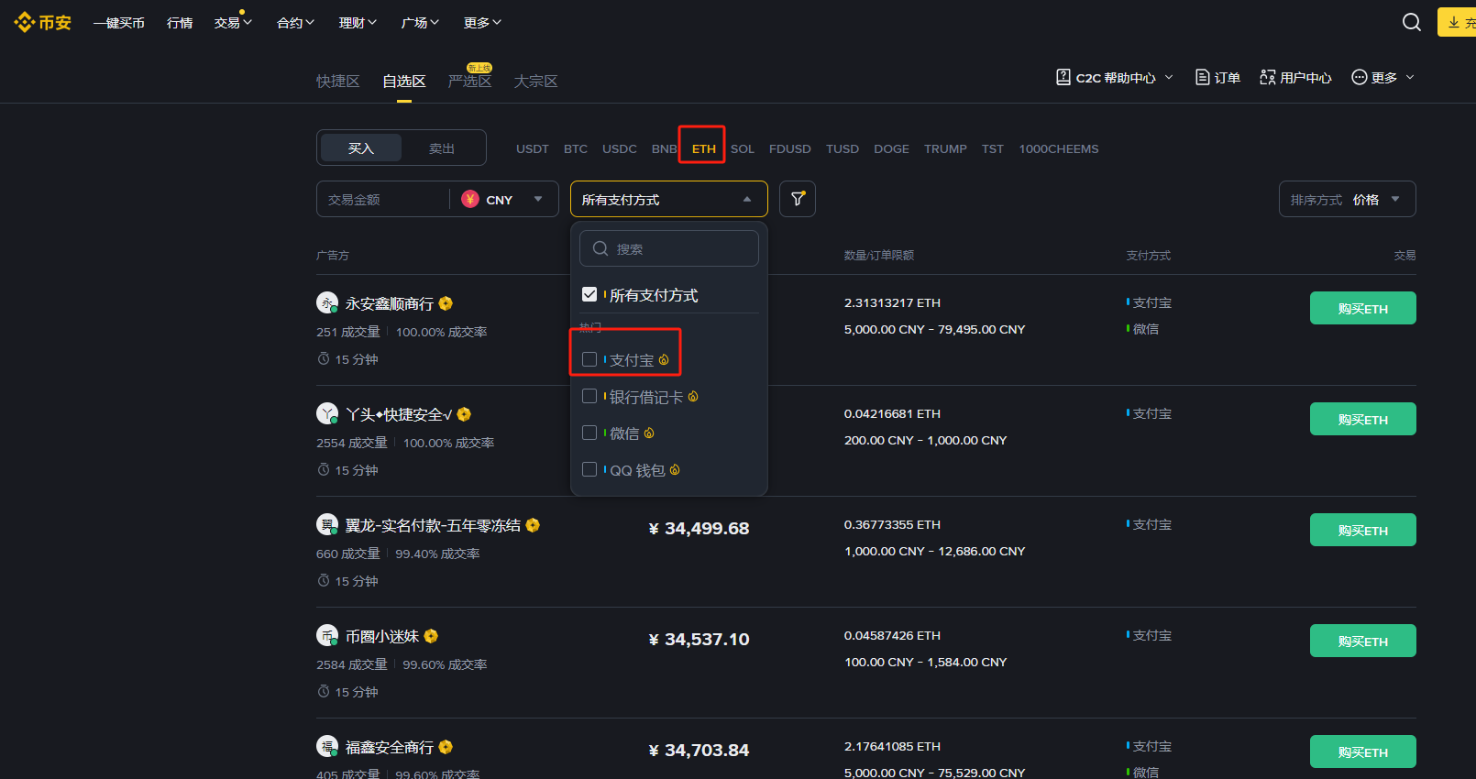Expand the 交易 nav dropdown

233,23
